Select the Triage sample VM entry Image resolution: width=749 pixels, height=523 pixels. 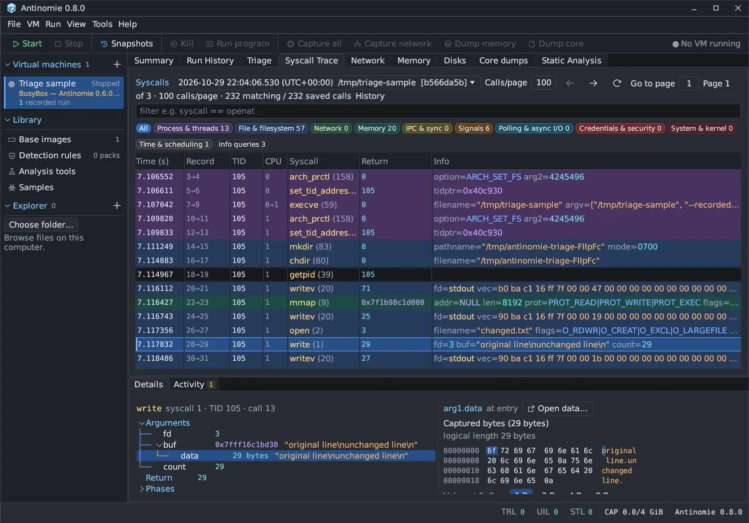[x=64, y=92]
